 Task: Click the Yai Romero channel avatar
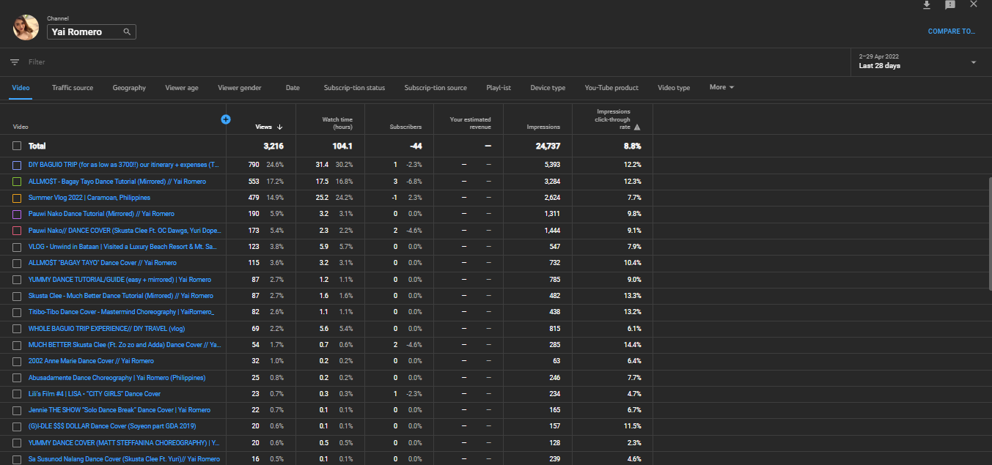tap(26, 27)
